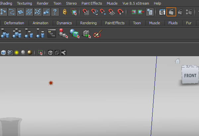The height and width of the screenshot is (136, 199).
Task: Toggle the X-ray overlapping squares icon
Action: point(57,53)
